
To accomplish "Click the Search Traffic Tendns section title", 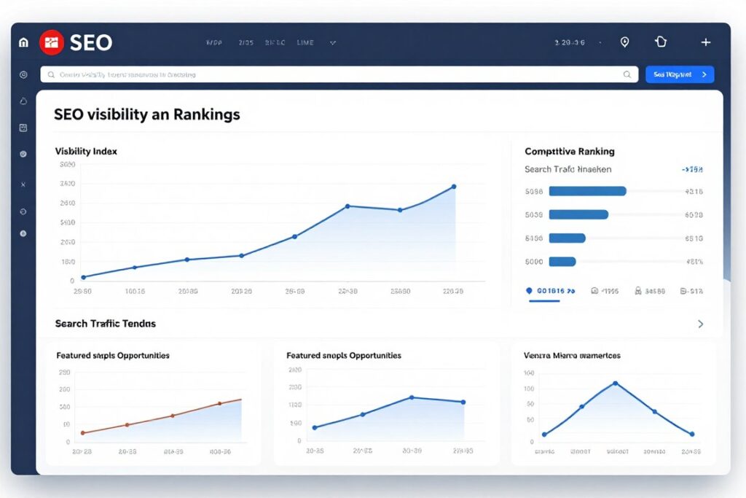I will click(105, 324).
